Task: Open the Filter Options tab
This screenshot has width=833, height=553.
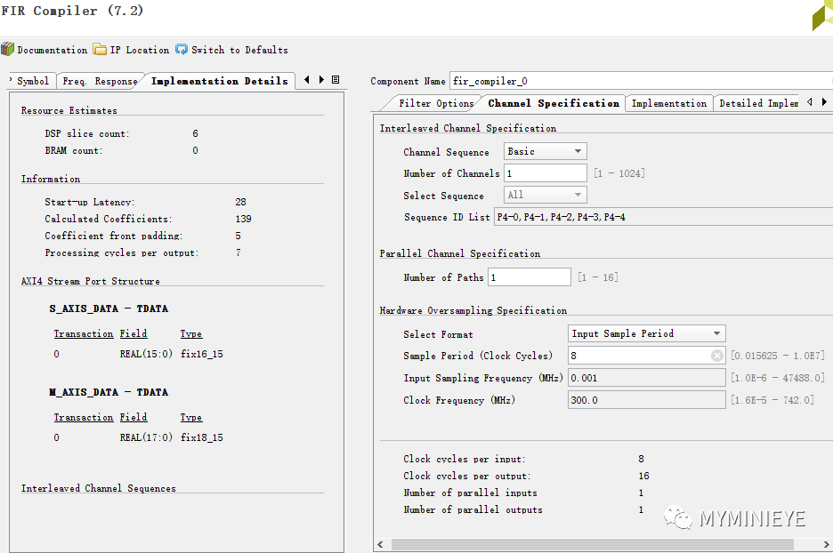Action: (436, 103)
